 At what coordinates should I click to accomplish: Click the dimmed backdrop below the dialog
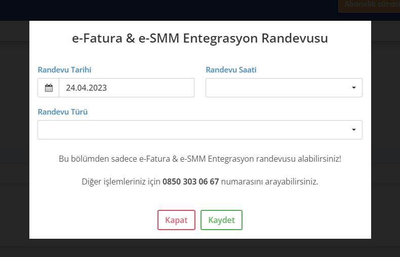pyautogui.click(x=200, y=248)
